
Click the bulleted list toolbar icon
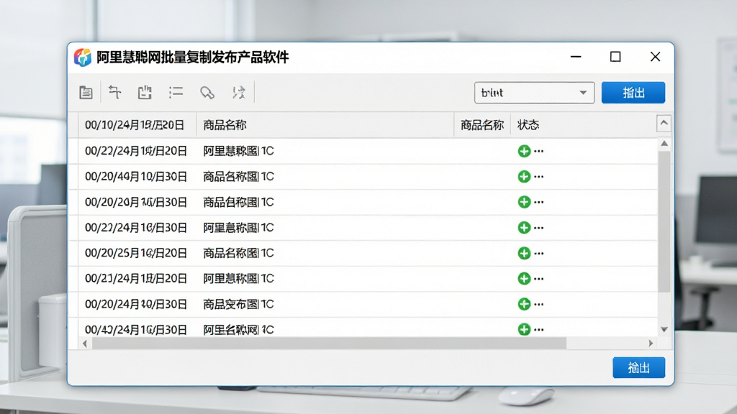tap(176, 92)
